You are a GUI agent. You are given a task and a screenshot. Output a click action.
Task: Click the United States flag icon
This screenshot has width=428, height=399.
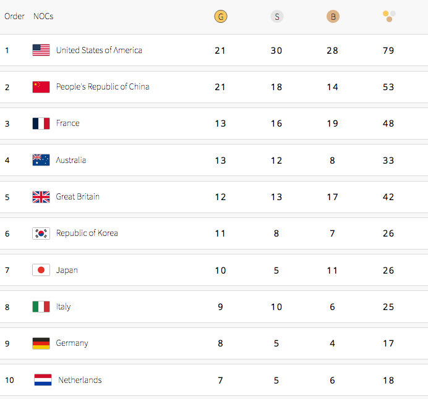coord(41,50)
